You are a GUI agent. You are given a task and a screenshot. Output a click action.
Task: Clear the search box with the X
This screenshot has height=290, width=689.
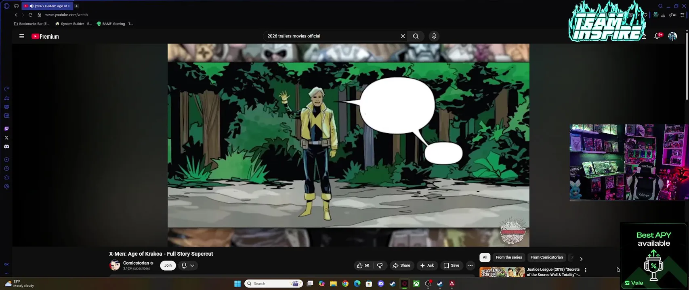tap(403, 36)
